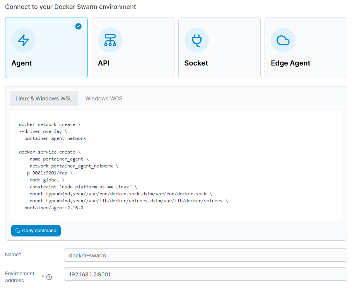352x288 pixels.
Task: Click the portainer/agent:2.16.0 image text
Action: tap(54, 208)
